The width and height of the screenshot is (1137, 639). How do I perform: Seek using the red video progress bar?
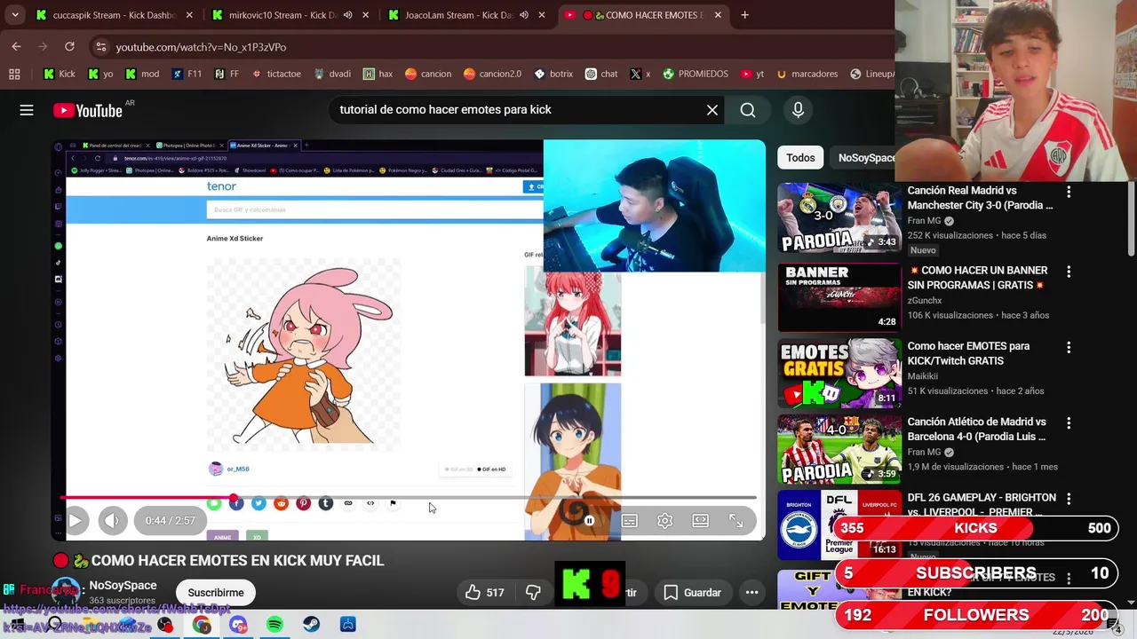(409, 499)
